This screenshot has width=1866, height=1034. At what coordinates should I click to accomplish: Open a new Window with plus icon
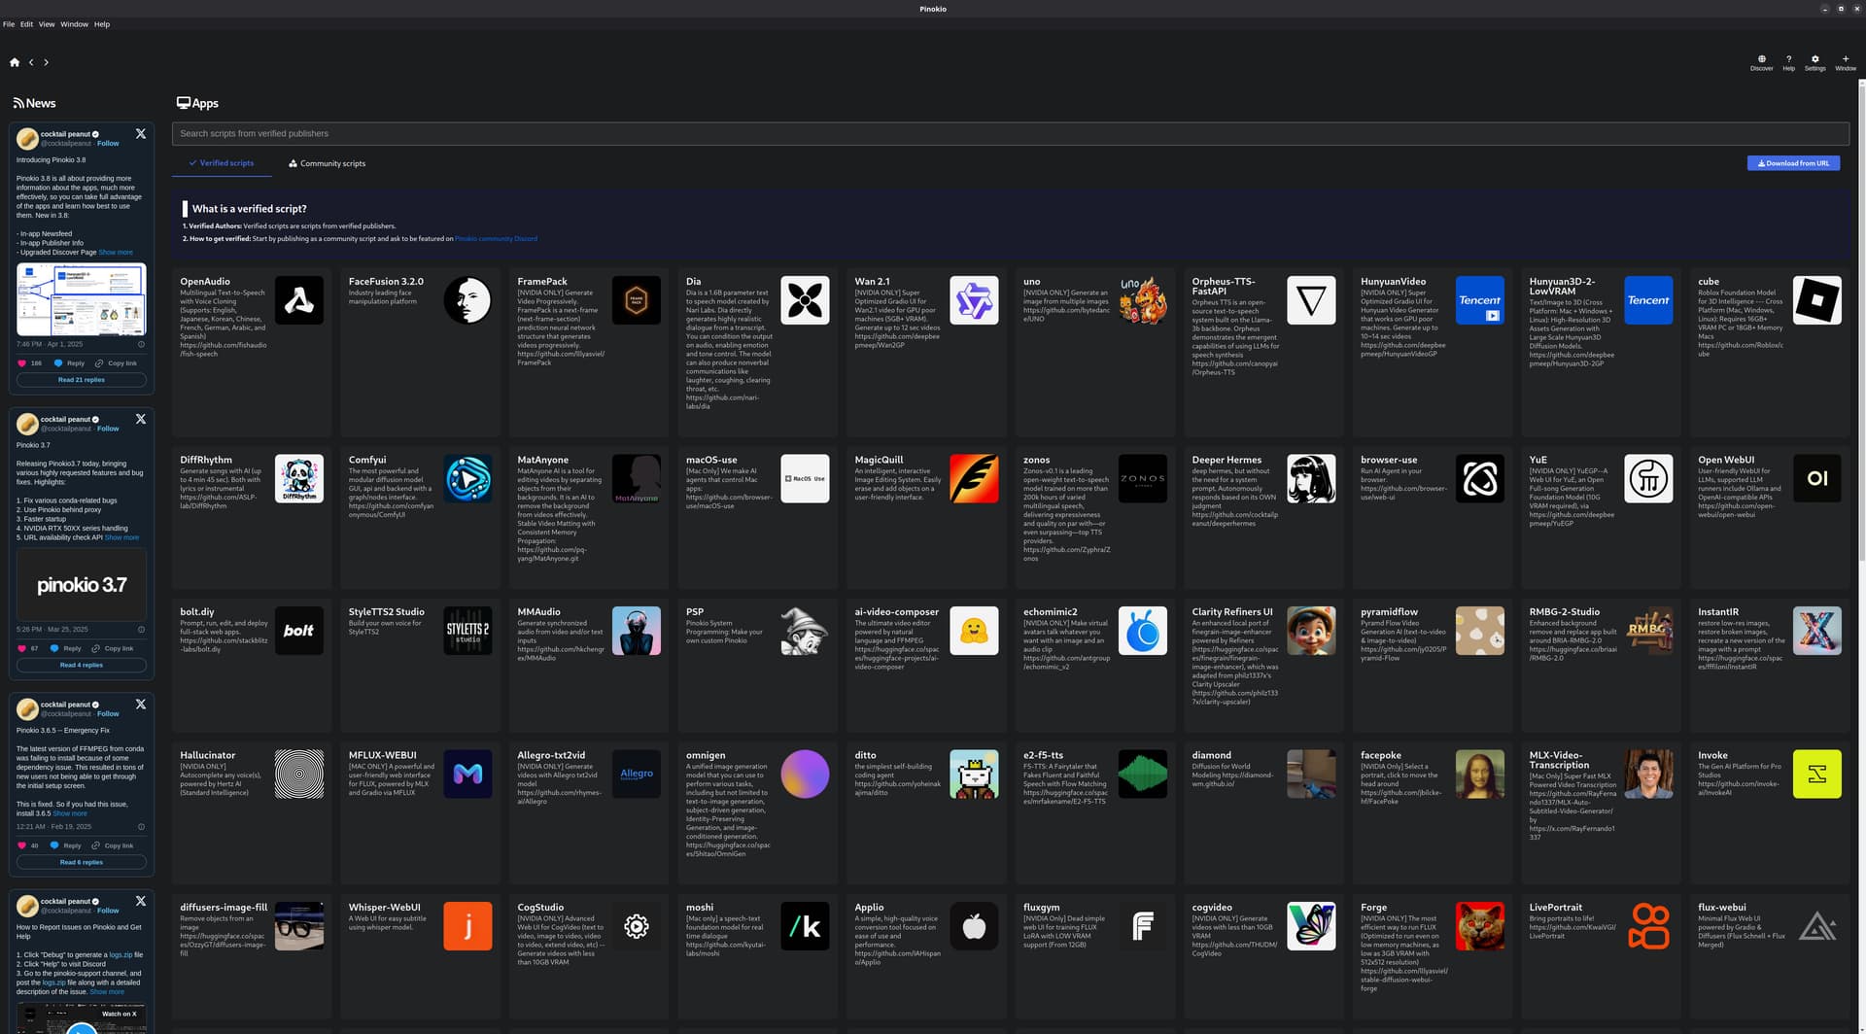coord(1846,62)
